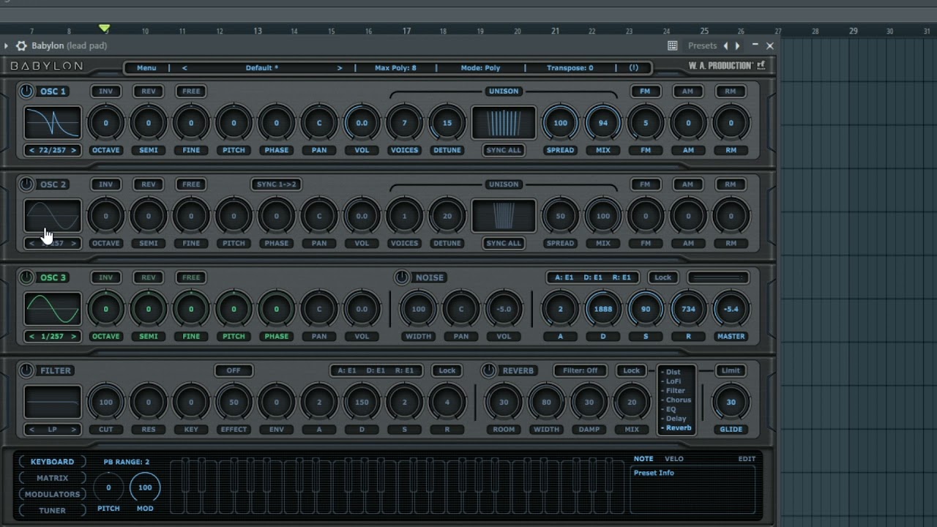Viewport: 937px width, 527px height.
Task: Open the plugin gear settings icon
Action: 21,45
